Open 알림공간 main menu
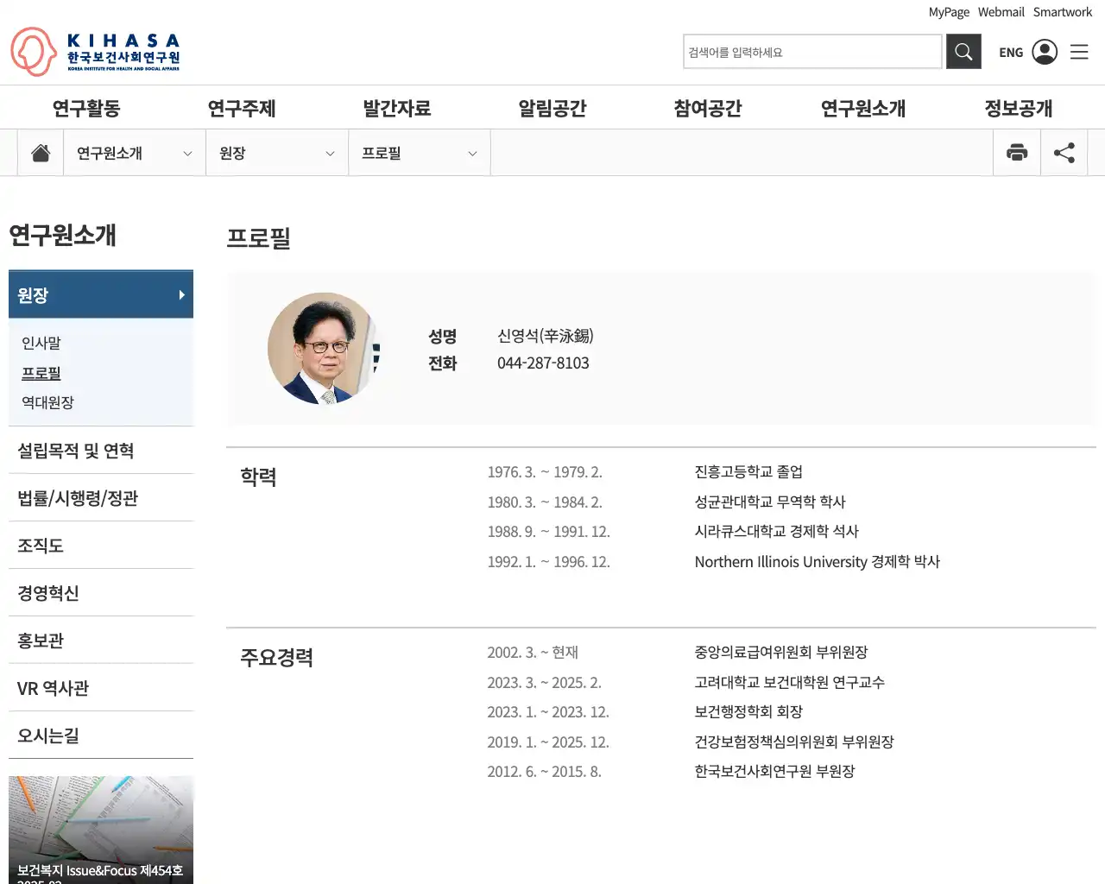 point(552,108)
